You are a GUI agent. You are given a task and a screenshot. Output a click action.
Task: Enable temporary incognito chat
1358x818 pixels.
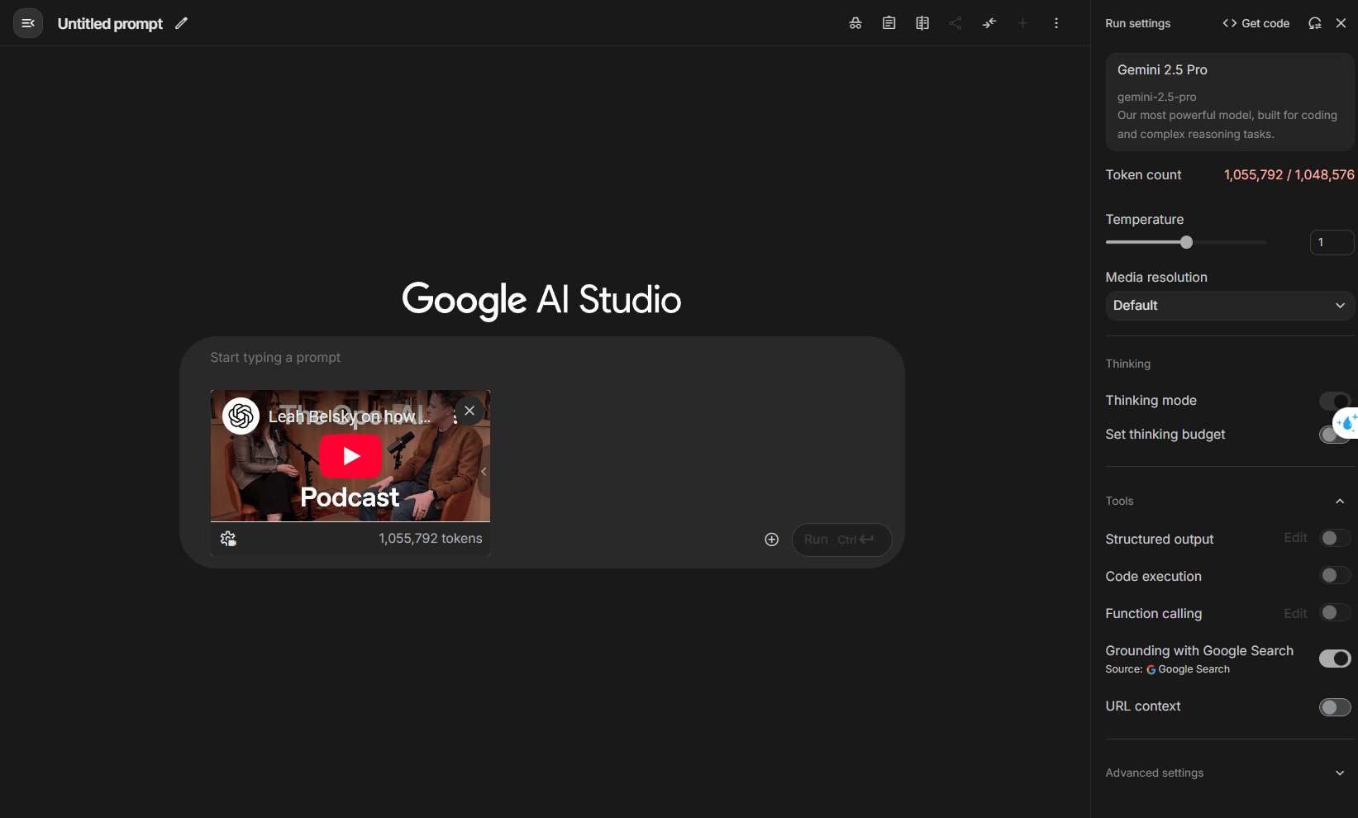855,23
